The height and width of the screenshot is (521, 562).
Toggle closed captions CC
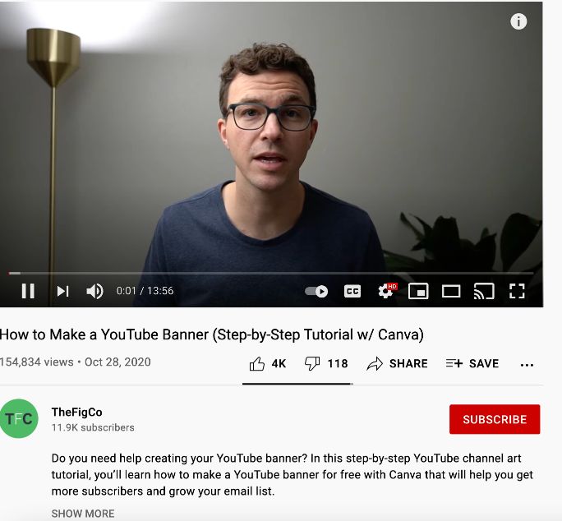(x=352, y=291)
